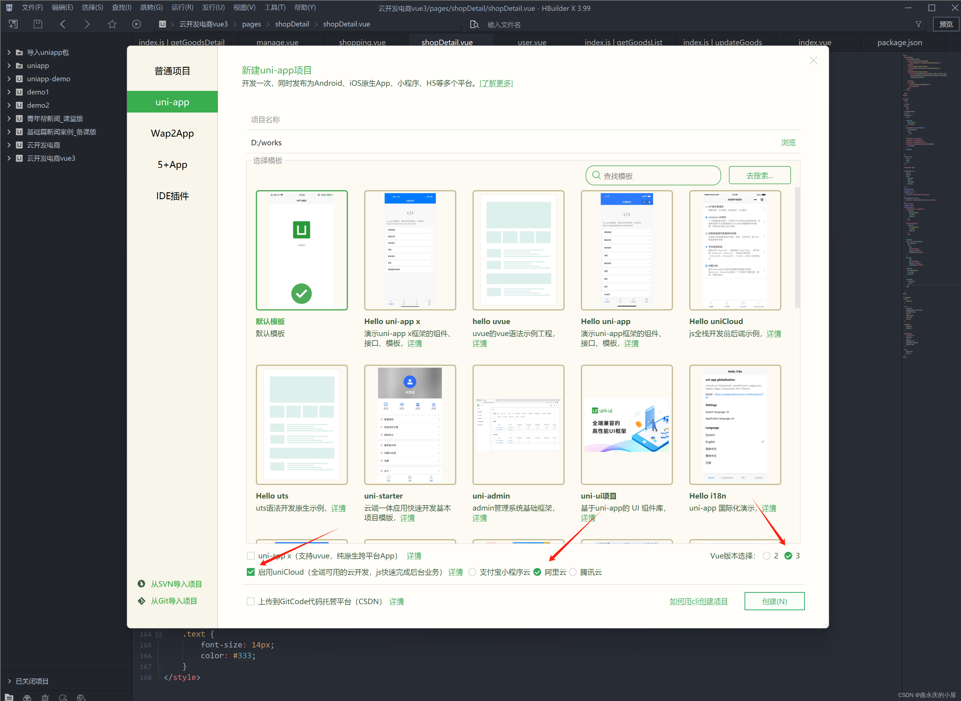Expand the 青年帮新闻_课堂版 project node
The image size is (961, 701).
pyautogui.click(x=9, y=119)
